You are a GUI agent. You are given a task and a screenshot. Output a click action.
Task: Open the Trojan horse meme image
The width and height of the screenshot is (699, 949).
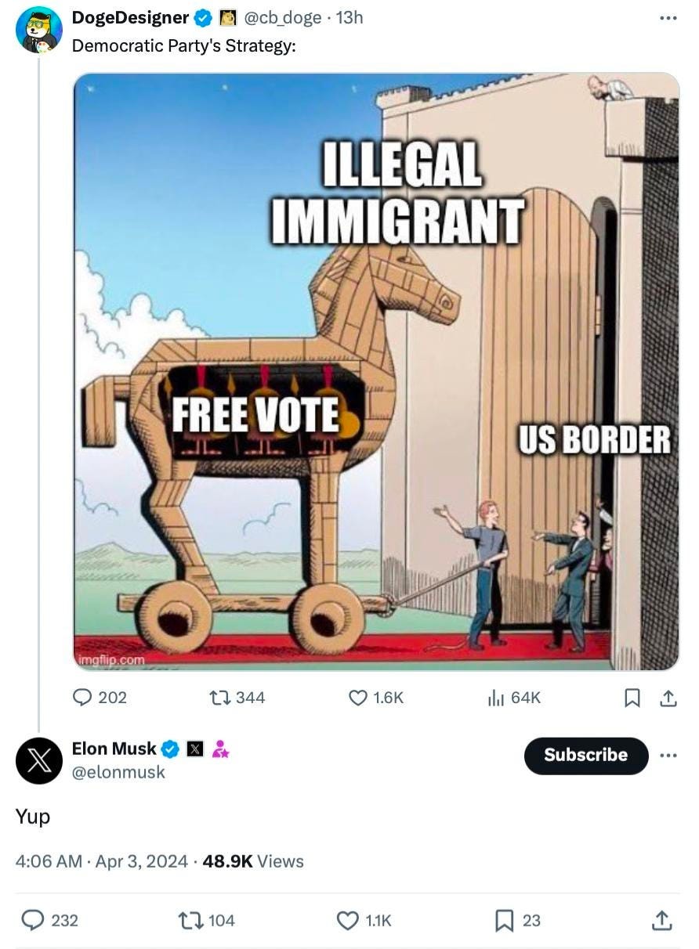click(376, 372)
